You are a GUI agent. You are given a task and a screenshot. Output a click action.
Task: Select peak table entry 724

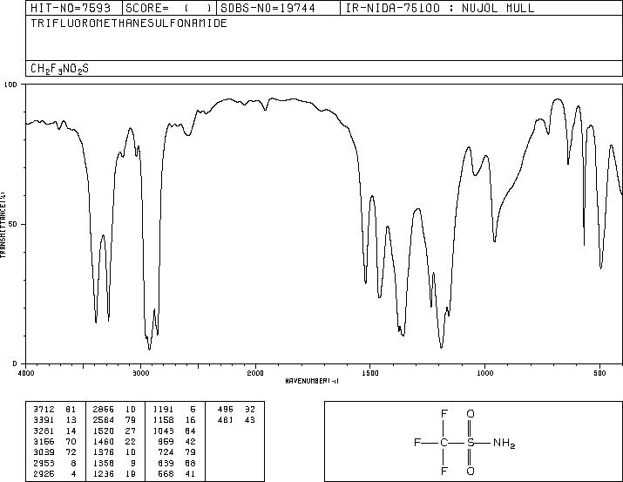[x=166, y=452]
